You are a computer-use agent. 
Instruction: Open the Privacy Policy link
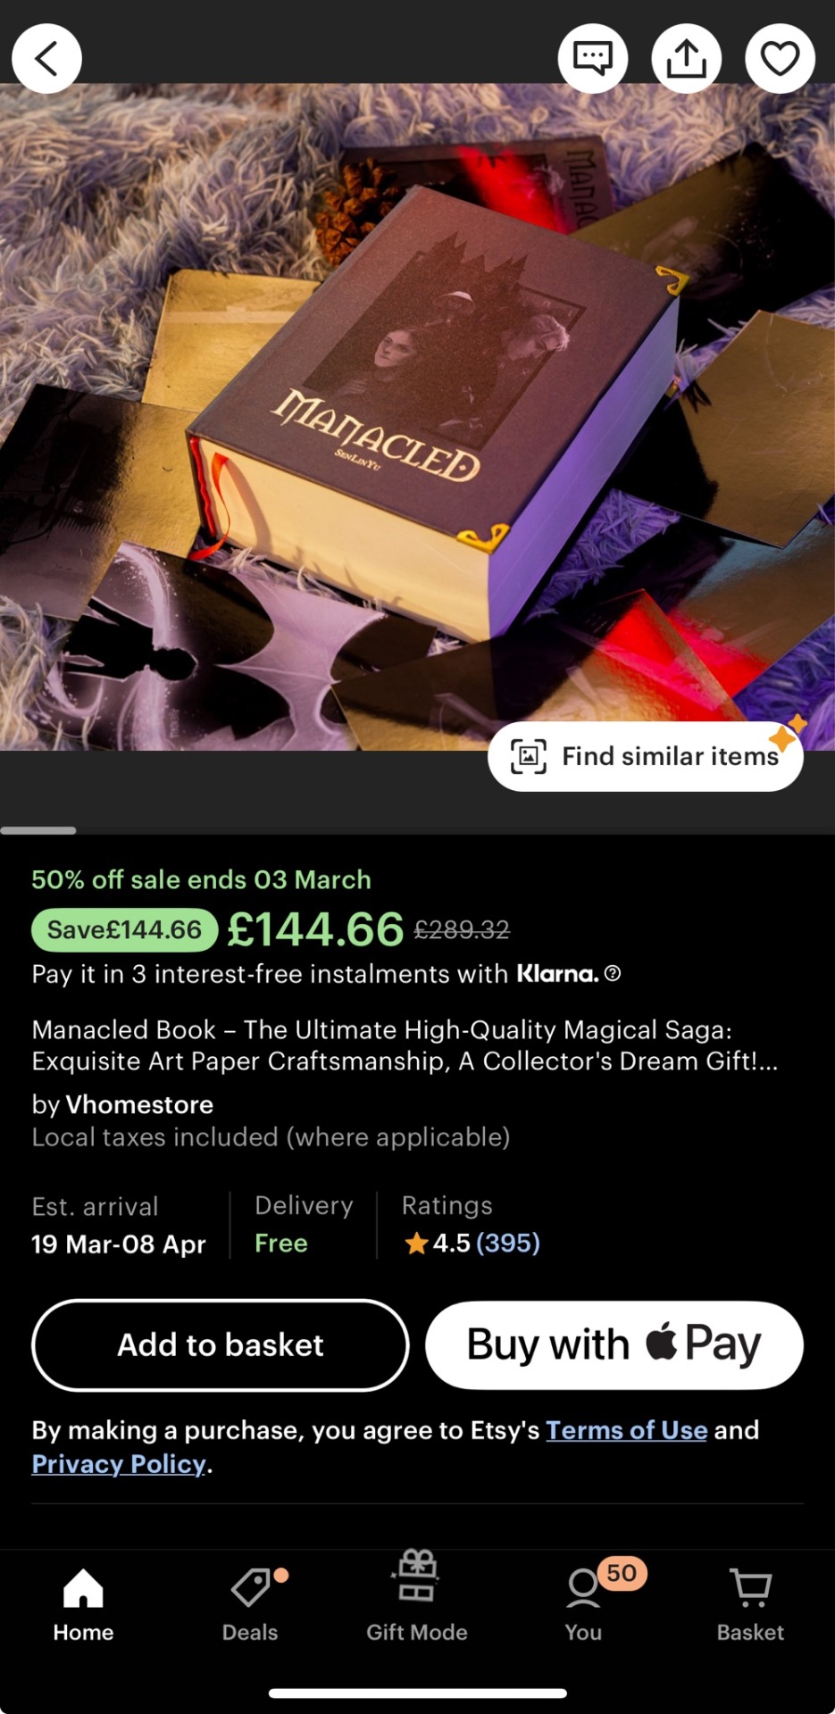119,1464
